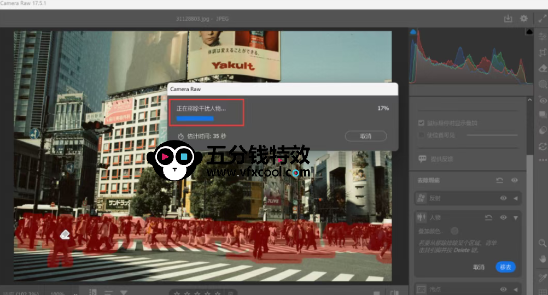Click the save image download icon
Screen dimensions: 548x295
click(x=508, y=19)
